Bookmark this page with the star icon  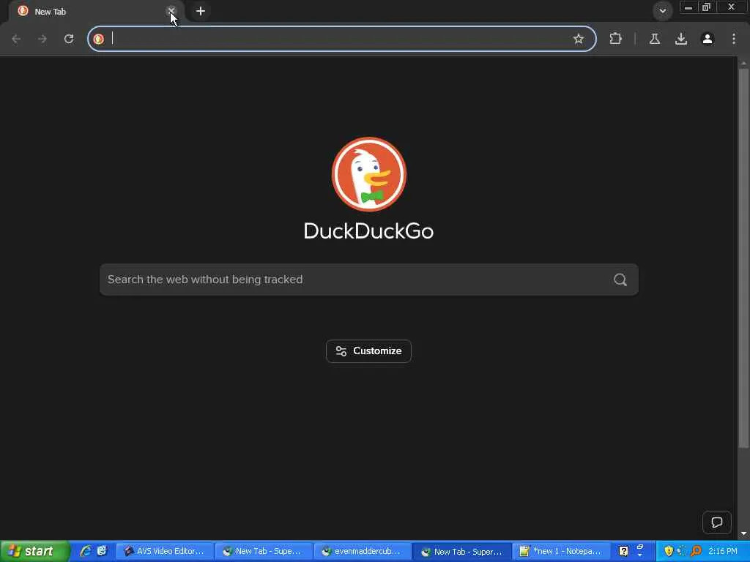pyautogui.click(x=579, y=39)
